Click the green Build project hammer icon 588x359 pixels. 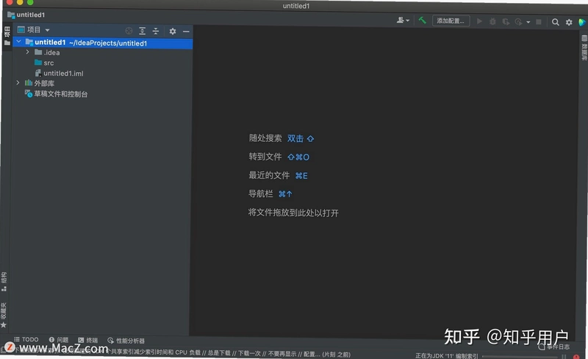point(422,21)
